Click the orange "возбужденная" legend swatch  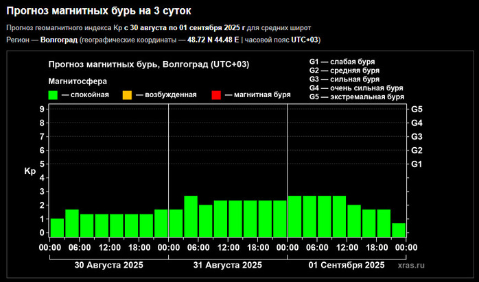127,94
